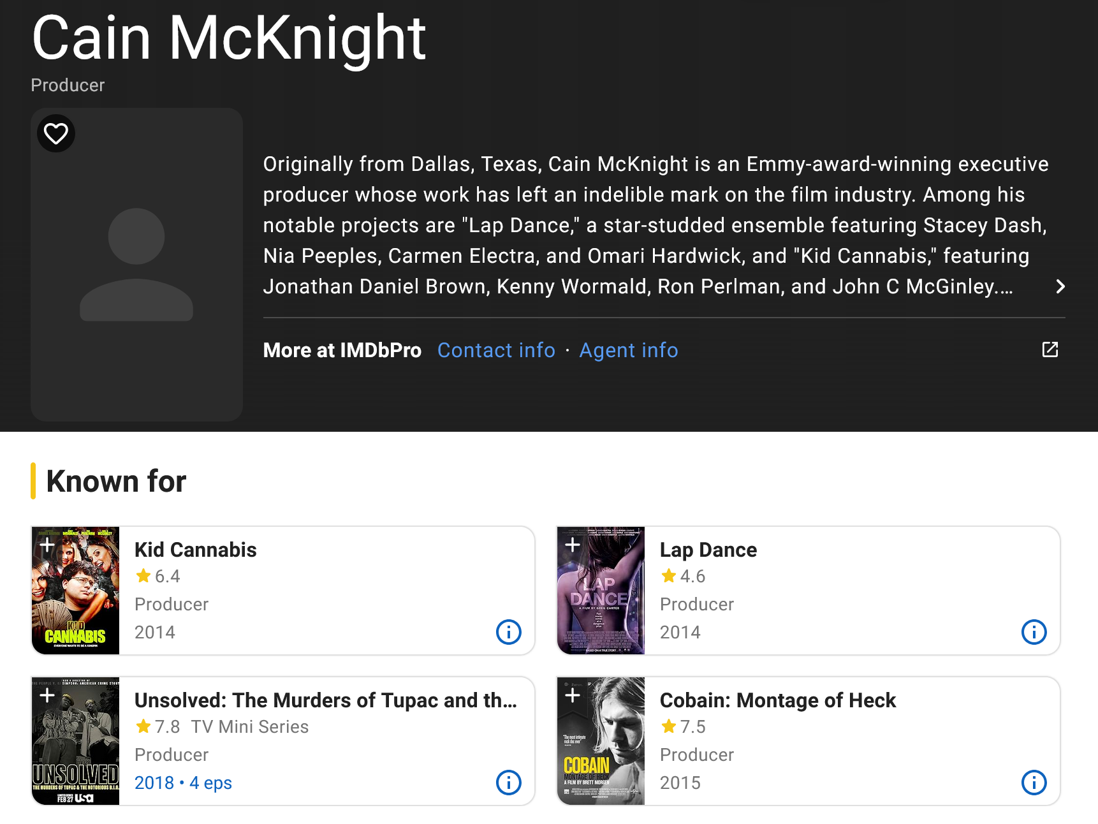Viewport: 1098px width, 824px height.
Task: Show info for Kid Cannabis
Action: [x=508, y=632]
